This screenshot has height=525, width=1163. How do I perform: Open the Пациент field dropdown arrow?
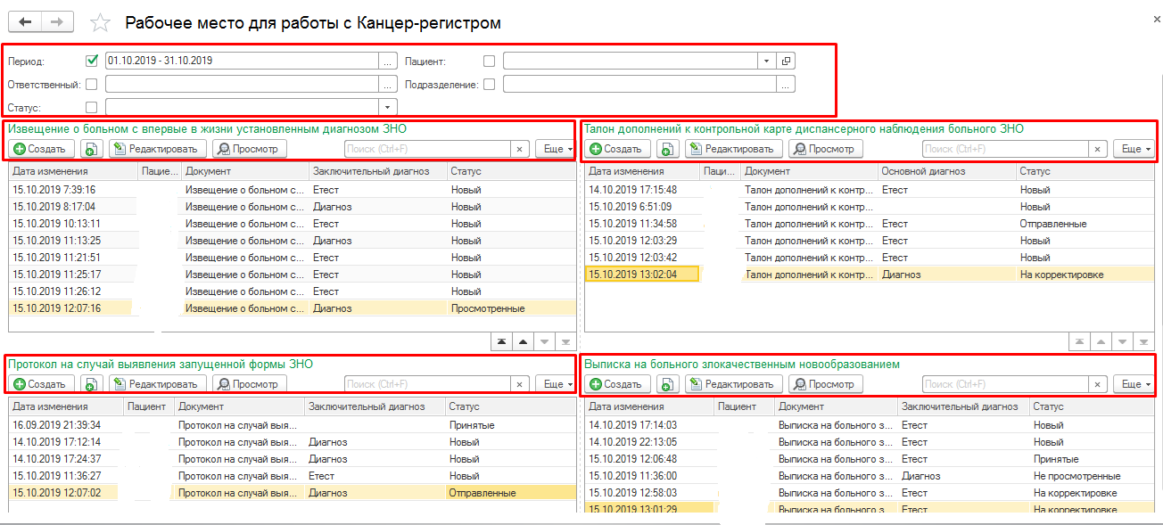(x=767, y=62)
